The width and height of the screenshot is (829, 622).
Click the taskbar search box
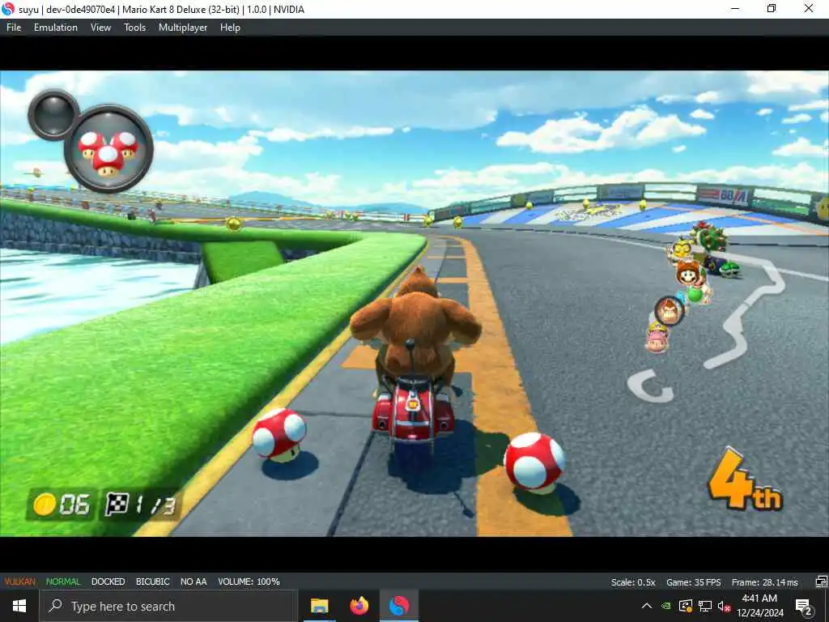pyautogui.click(x=168, y=606)
